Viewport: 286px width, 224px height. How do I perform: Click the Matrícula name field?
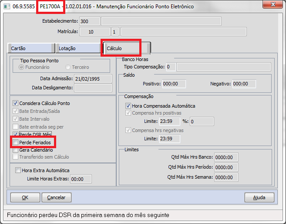(184, 32)
